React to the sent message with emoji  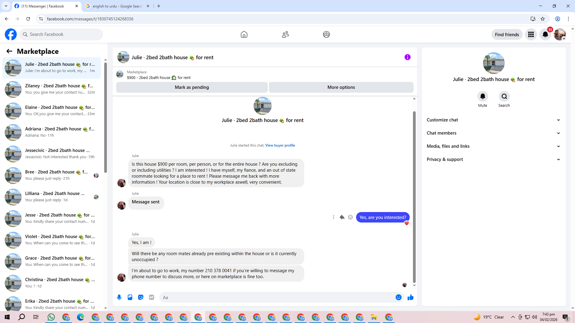[x=350, y=217]
